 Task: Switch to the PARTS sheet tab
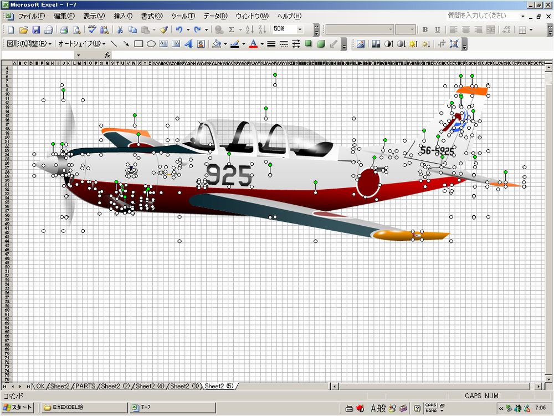tap(86, 386)
